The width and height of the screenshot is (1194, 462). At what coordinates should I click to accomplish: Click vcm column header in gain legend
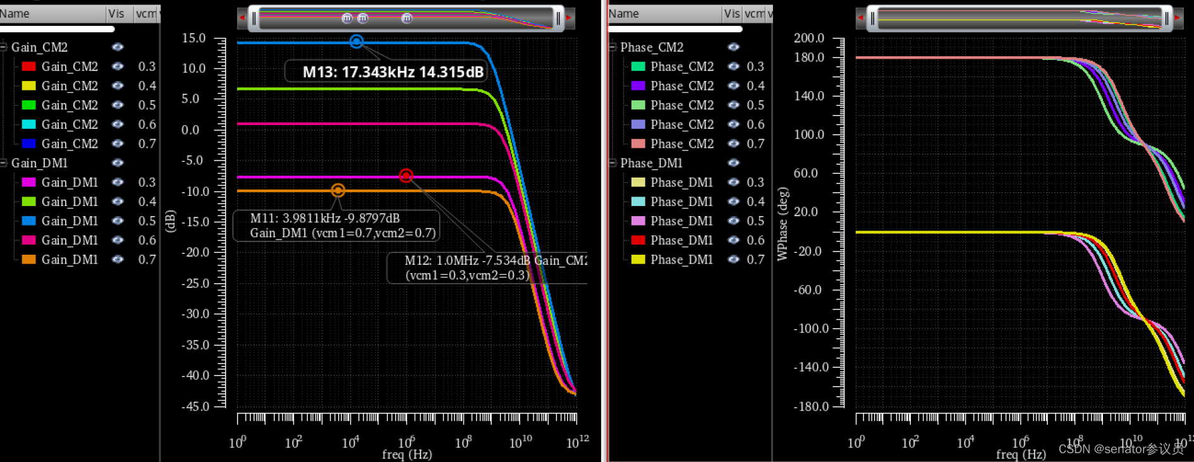click(147, 13)
